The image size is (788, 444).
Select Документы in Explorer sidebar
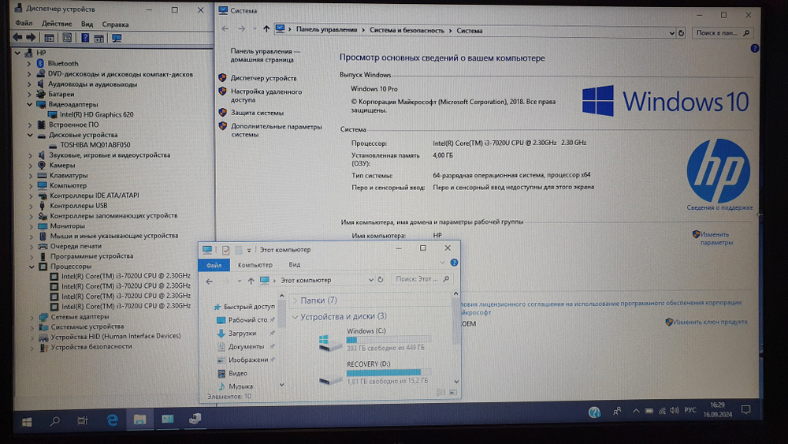point(246,346)
